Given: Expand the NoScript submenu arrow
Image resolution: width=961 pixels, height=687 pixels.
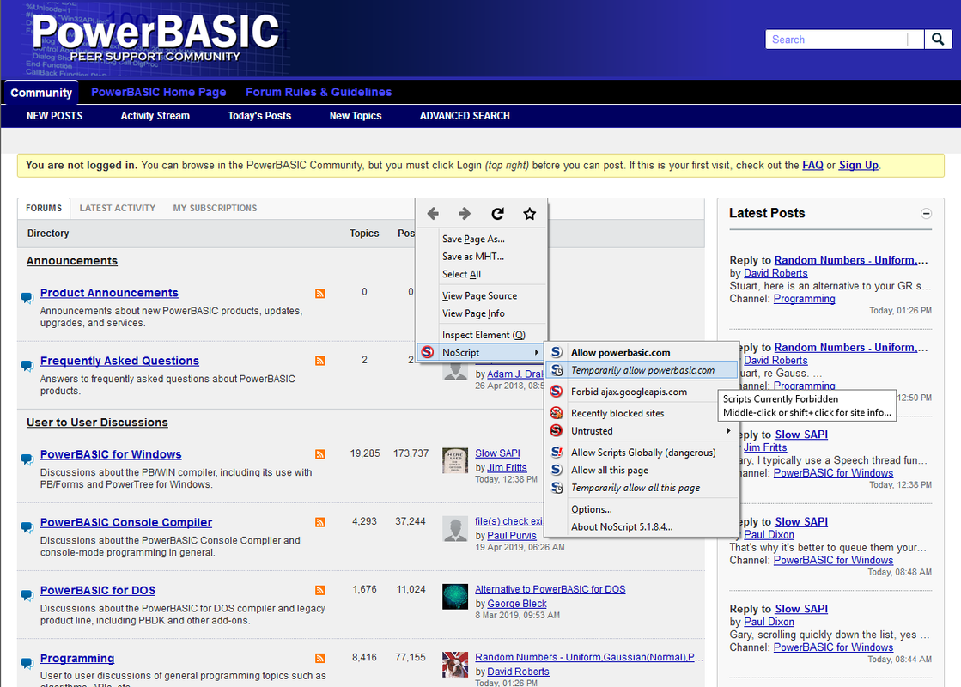Looking at the screenshot, I should tap(536, 352).
